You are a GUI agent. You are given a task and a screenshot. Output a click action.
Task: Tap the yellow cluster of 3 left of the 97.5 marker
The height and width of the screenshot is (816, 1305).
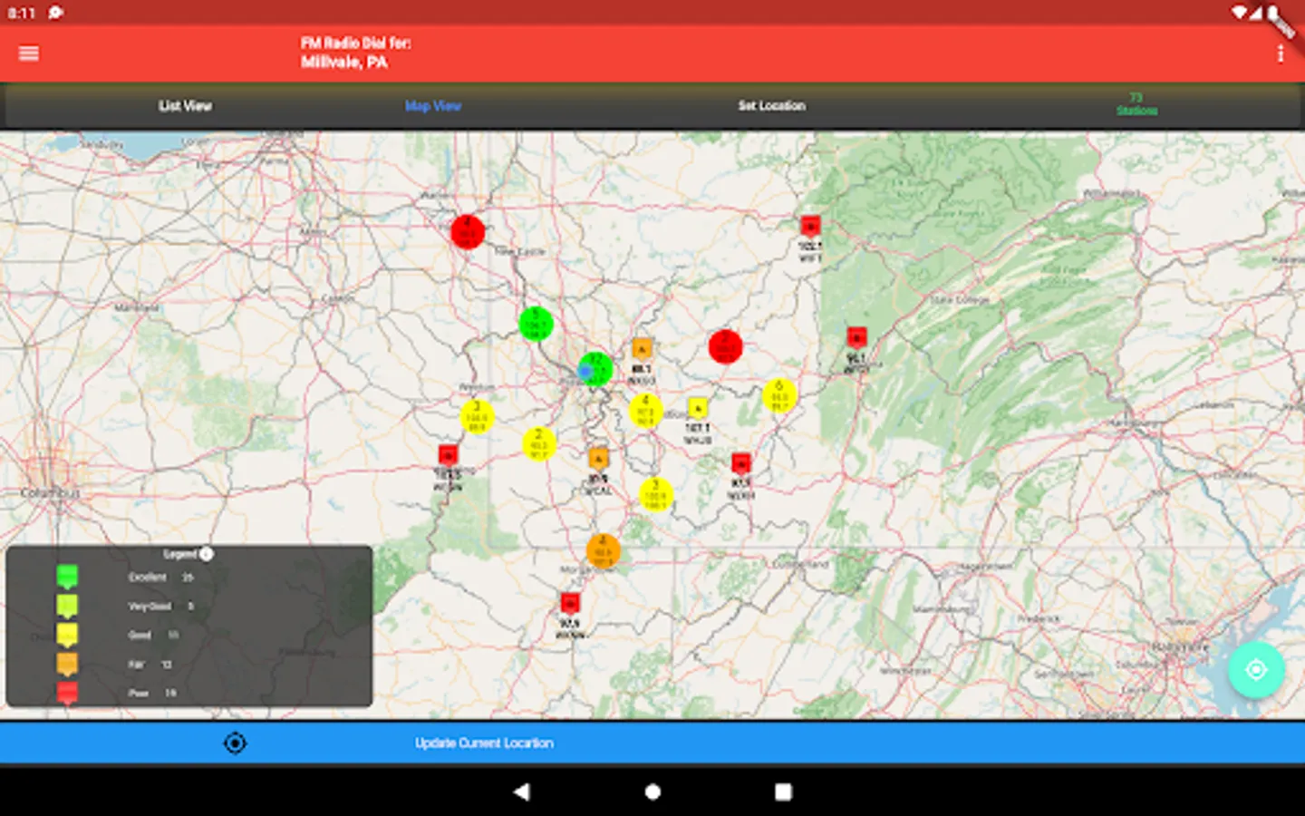pyautogui.click(x=655, y=495)
